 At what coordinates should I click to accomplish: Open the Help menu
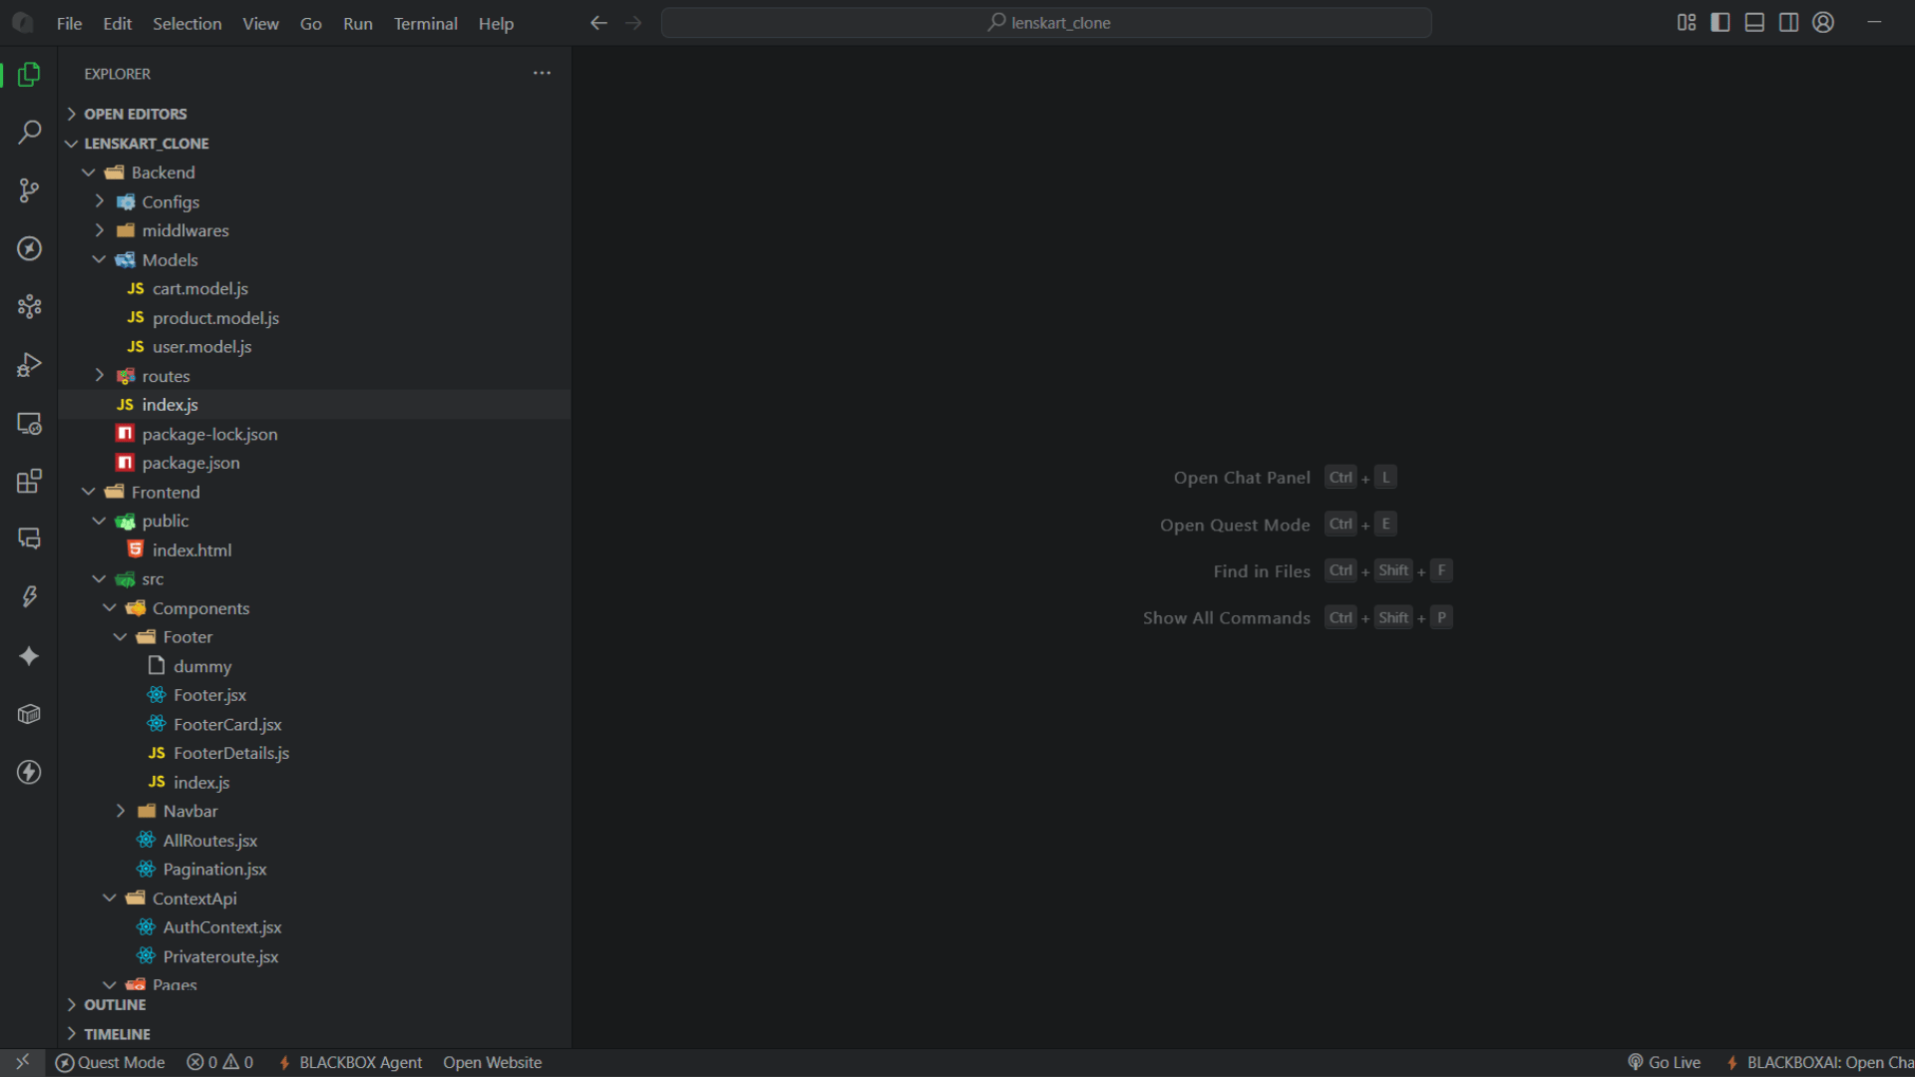point(496,23)
